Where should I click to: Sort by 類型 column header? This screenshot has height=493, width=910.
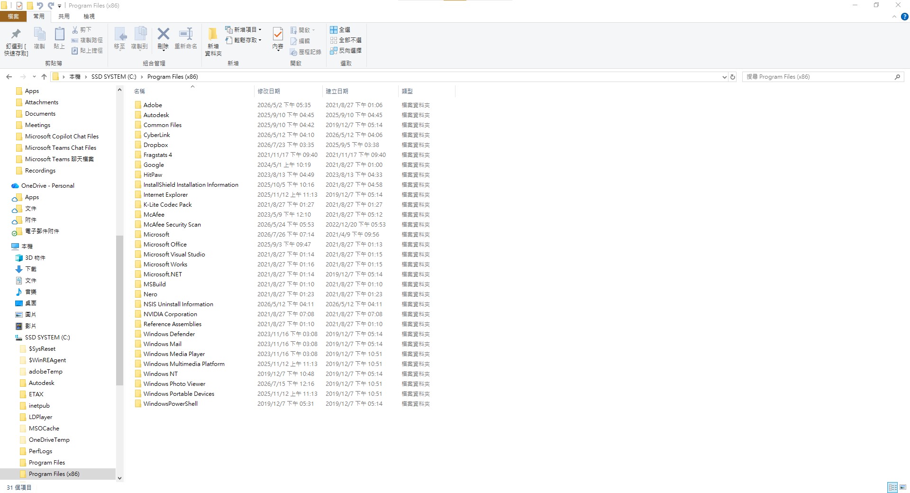(x=427, y=91)
